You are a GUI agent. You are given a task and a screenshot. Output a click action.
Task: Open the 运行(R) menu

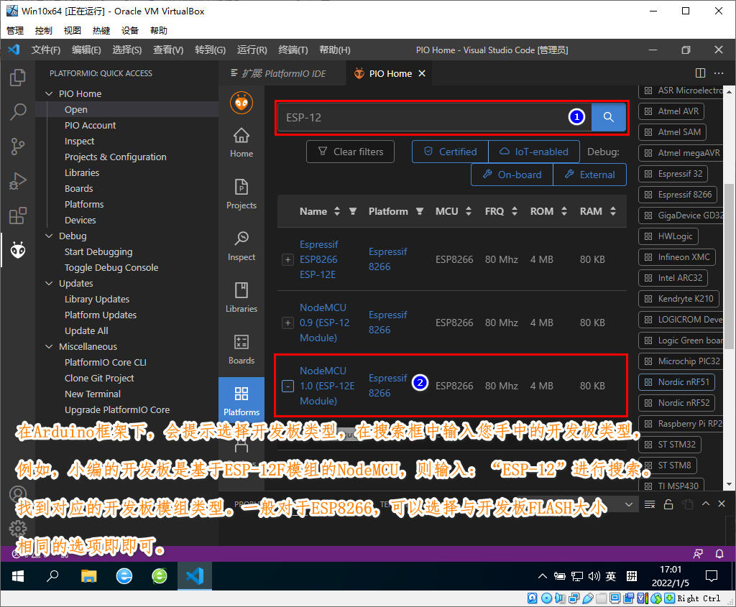252,50
